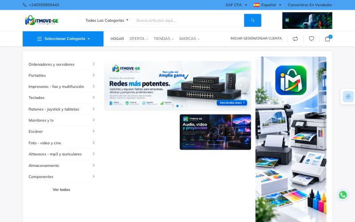Click the Spanish flag icon
Screen dimensions: 355x222
coord(256,5)
